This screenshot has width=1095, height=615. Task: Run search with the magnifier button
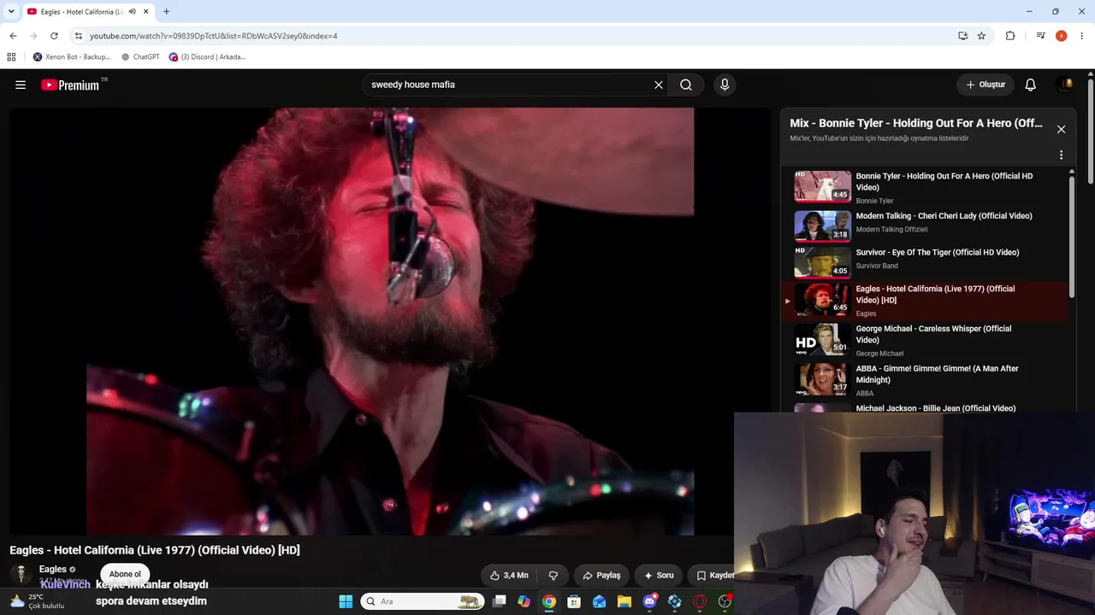click(x=686, y=85)
